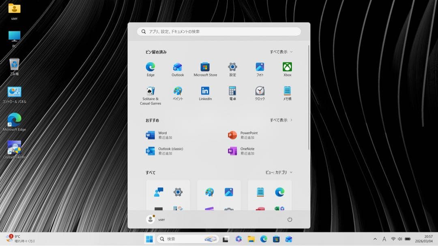Open photos icon in すべて category tile
Viewport: 438px width, 246px height.
point(229,192)
